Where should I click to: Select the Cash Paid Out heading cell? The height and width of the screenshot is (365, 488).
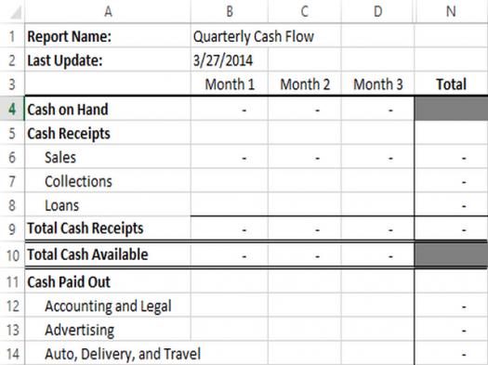coord(108,282)
